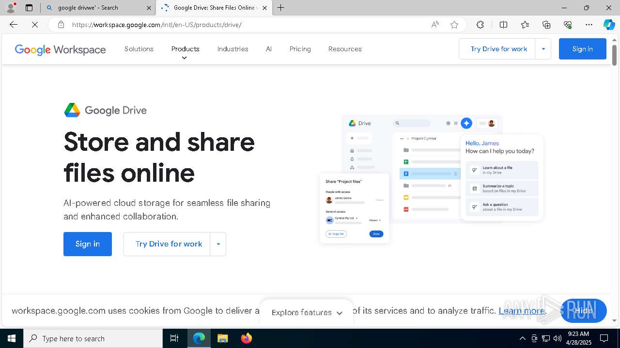Open Learn more cookie link
Viewport: 620px width, 348px height.
click(522, 311)
